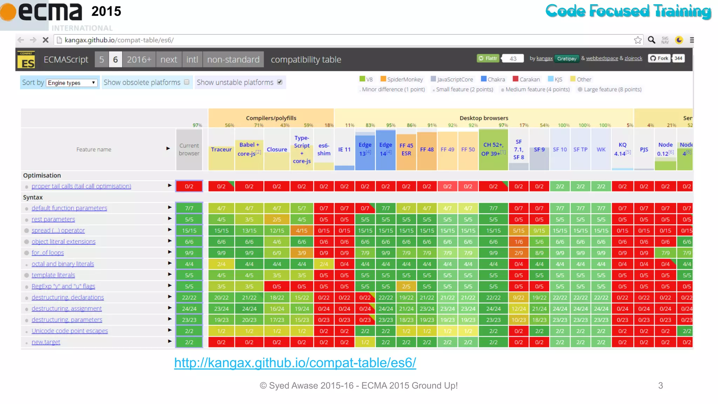
Task: Click the Carakan red legend swatch
Action: point(515,79)
